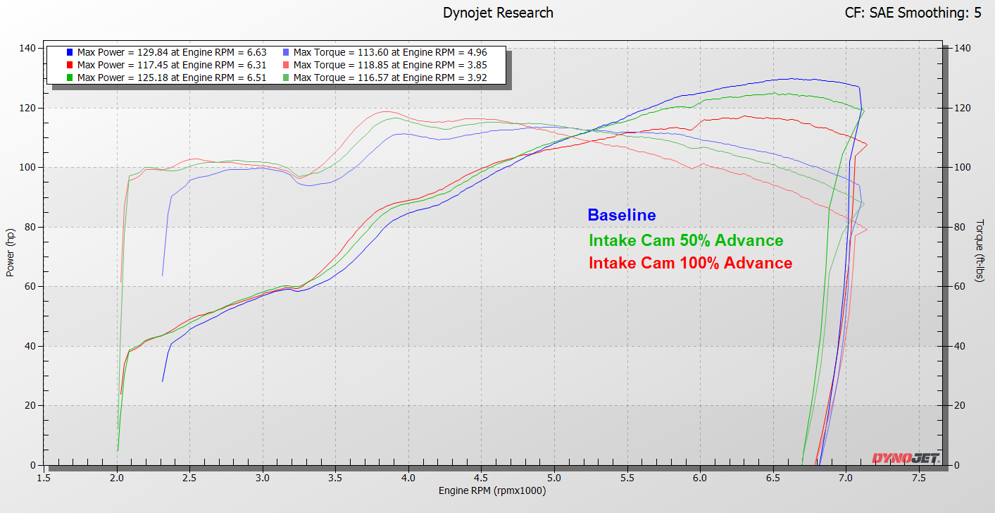Select the Intake Cam 100% Advance label
This screenshot has height=513, width=995.
point(690,263)
